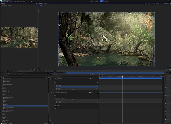Select Light Streaks effect in list
Image resolution: width=171 pixels, height=124 pixels.
click(x=9, y=107)
